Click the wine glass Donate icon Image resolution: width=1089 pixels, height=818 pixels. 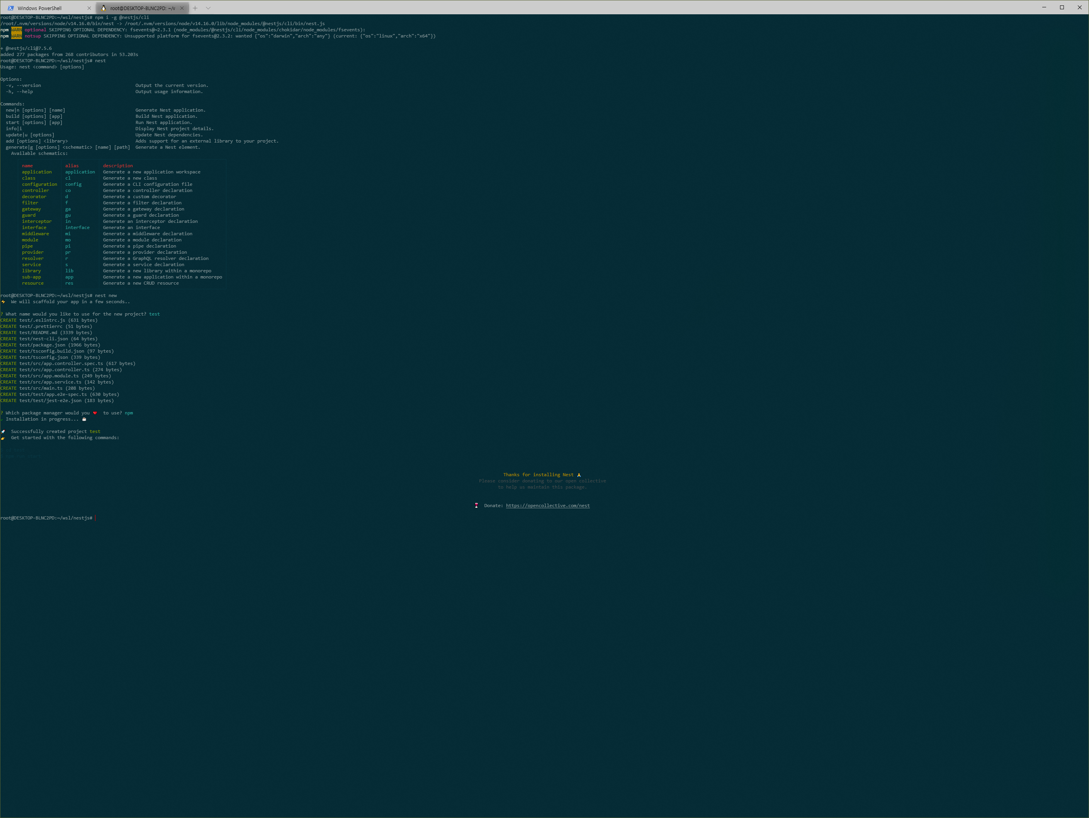[476, 506]
